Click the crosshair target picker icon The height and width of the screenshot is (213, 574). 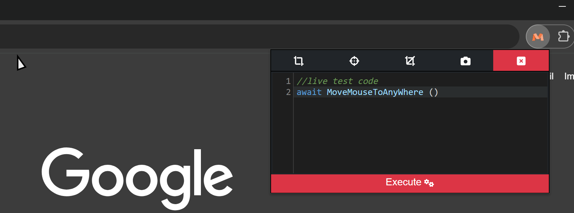(354, 61)
